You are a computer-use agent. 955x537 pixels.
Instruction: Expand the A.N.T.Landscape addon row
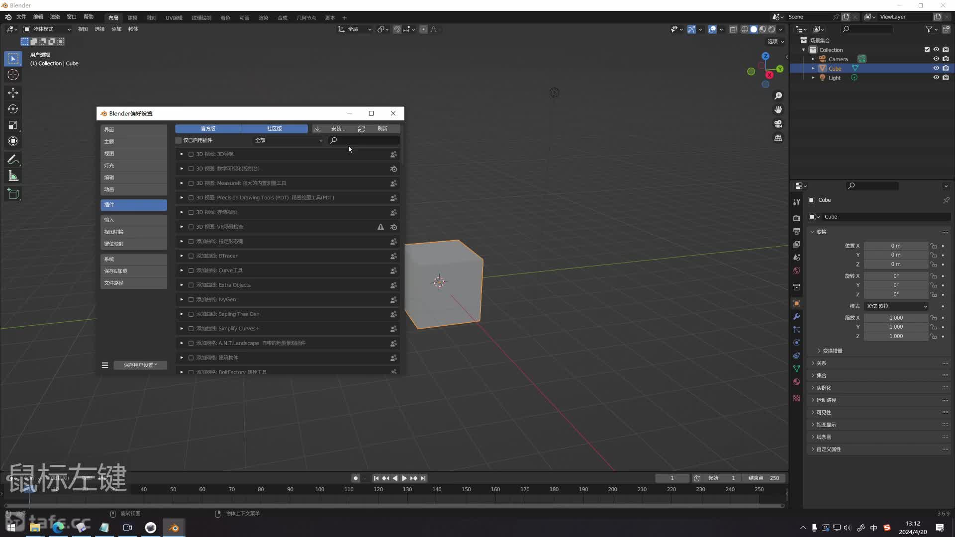pos(182,343)
